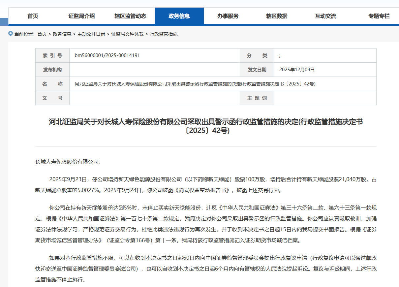The image size is (399, 287).
Task: Select the highlighted 政务信息 tab
Action: pos(179,16)
